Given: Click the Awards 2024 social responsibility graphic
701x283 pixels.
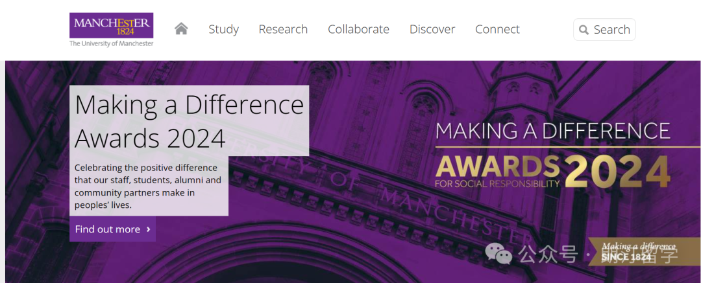Looking at the screenshot, I should tap(553, 155).
